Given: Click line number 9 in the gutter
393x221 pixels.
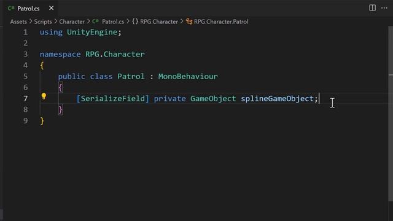Looking at the screenshot, I should [x=25, y=121].
